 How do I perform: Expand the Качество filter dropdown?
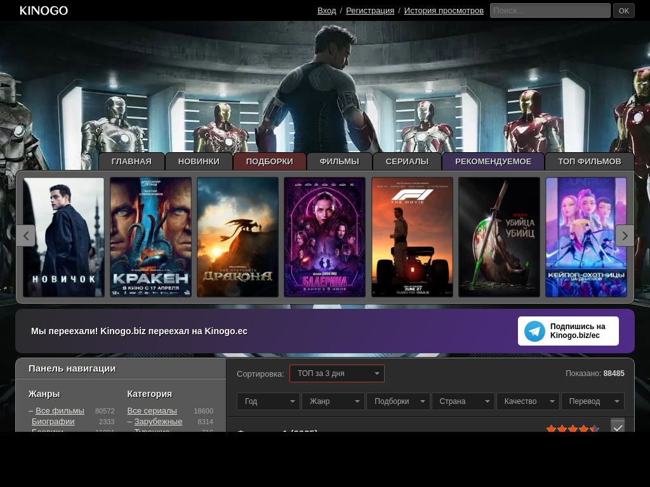pyautogui.click(x=527, y=401)
